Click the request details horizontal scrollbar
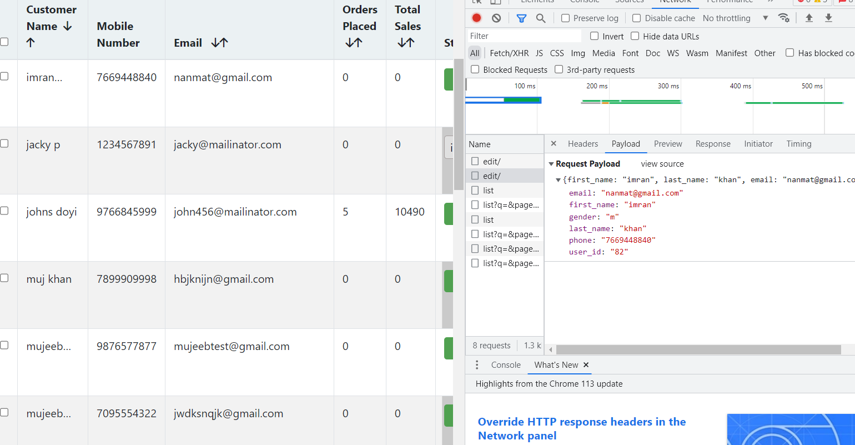 pos(698,349)
